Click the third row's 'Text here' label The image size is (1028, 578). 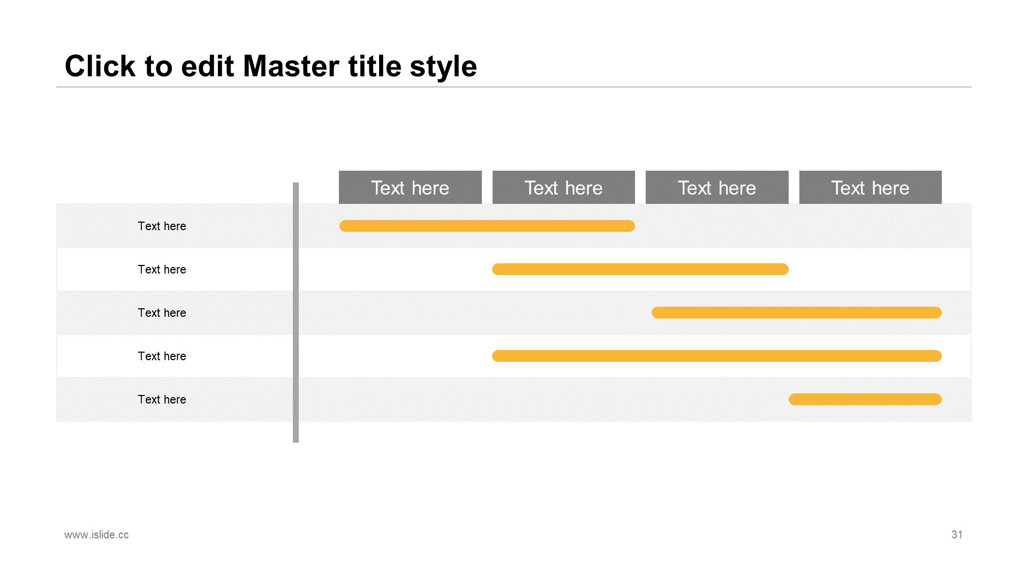(x=162, y=313)
